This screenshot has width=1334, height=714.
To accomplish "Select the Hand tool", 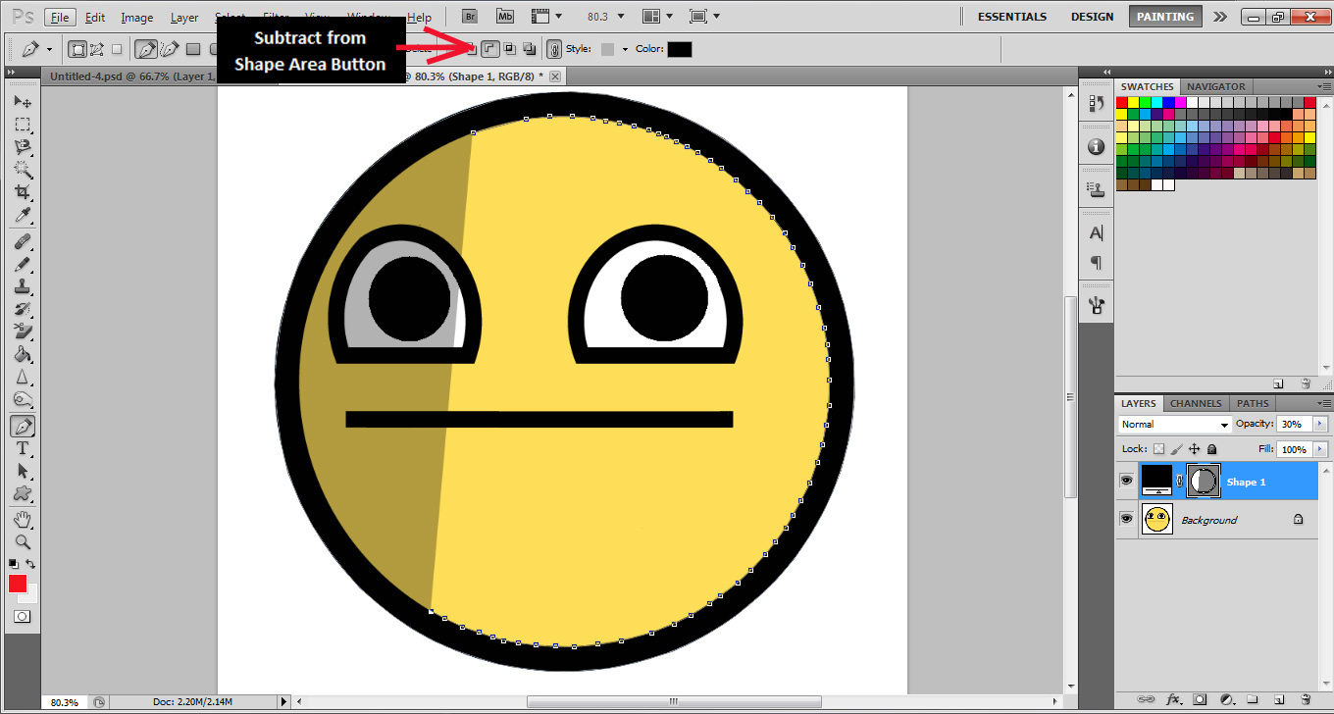I will click(x=22, y=519).
